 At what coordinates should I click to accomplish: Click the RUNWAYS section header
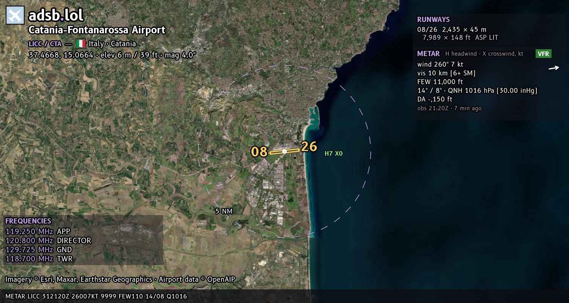434,20
